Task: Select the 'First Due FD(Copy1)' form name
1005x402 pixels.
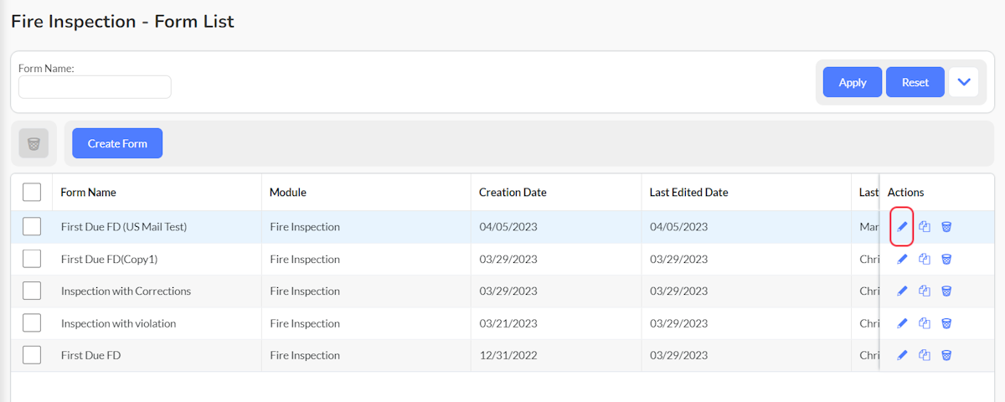Action: point(110,259)
